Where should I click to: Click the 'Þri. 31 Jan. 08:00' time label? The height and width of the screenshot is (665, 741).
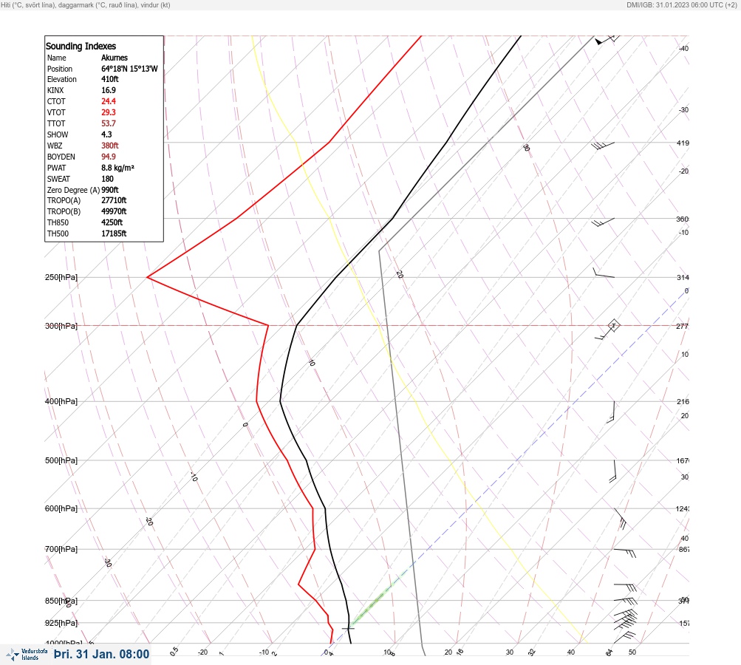tap(102, 654)
